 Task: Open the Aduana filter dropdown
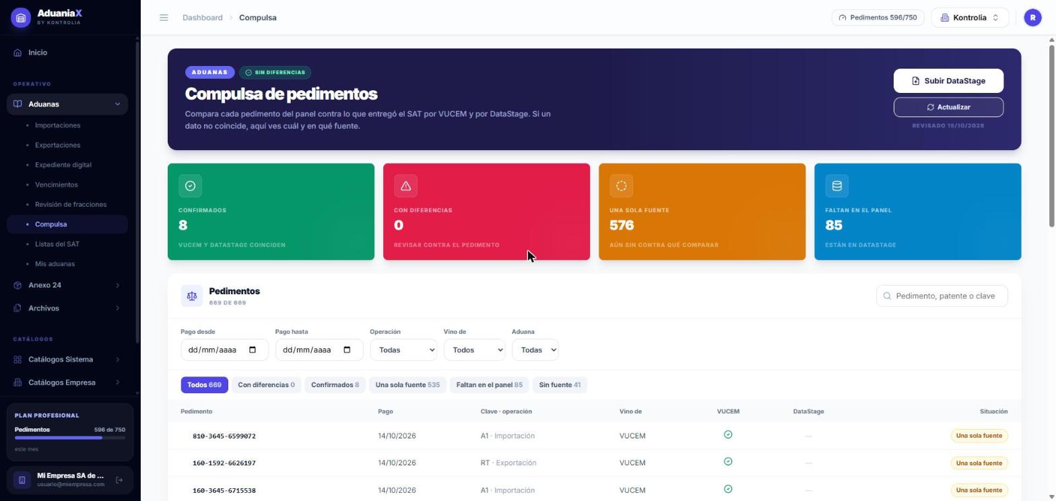point(535,350)
